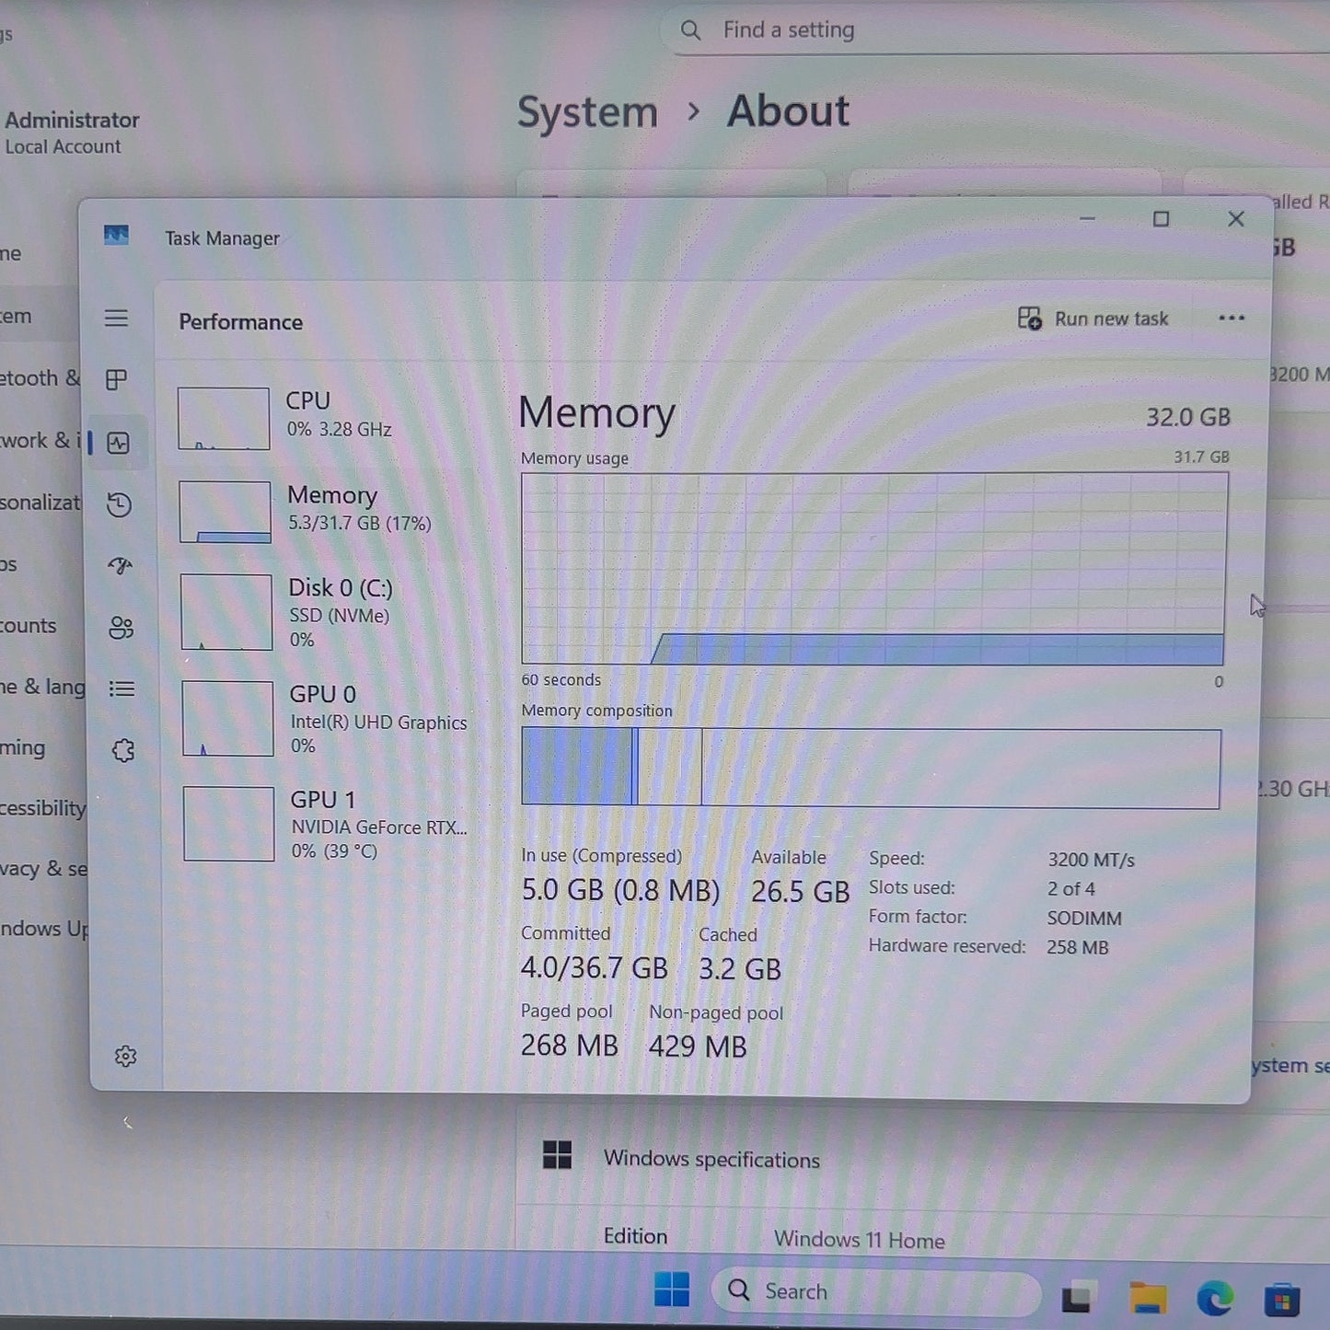1330x1330 pixels.
Task: Select GPU 1 NVIDIA GeForce RTX item
Action: pos(330,824)
